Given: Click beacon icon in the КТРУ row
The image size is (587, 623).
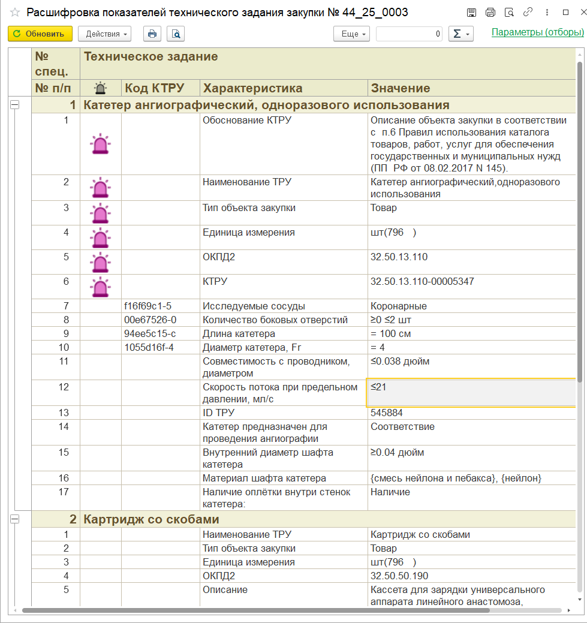Looking at the screenshot, I should [101, 287].
